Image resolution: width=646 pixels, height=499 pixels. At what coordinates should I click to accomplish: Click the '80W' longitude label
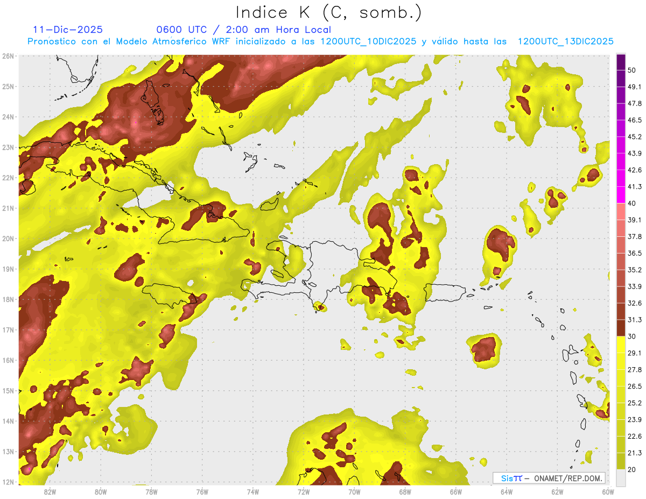101,491
